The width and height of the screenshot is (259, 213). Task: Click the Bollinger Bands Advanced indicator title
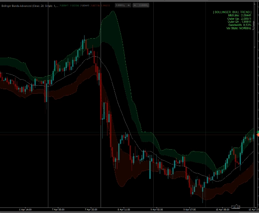tap(30, 6)
